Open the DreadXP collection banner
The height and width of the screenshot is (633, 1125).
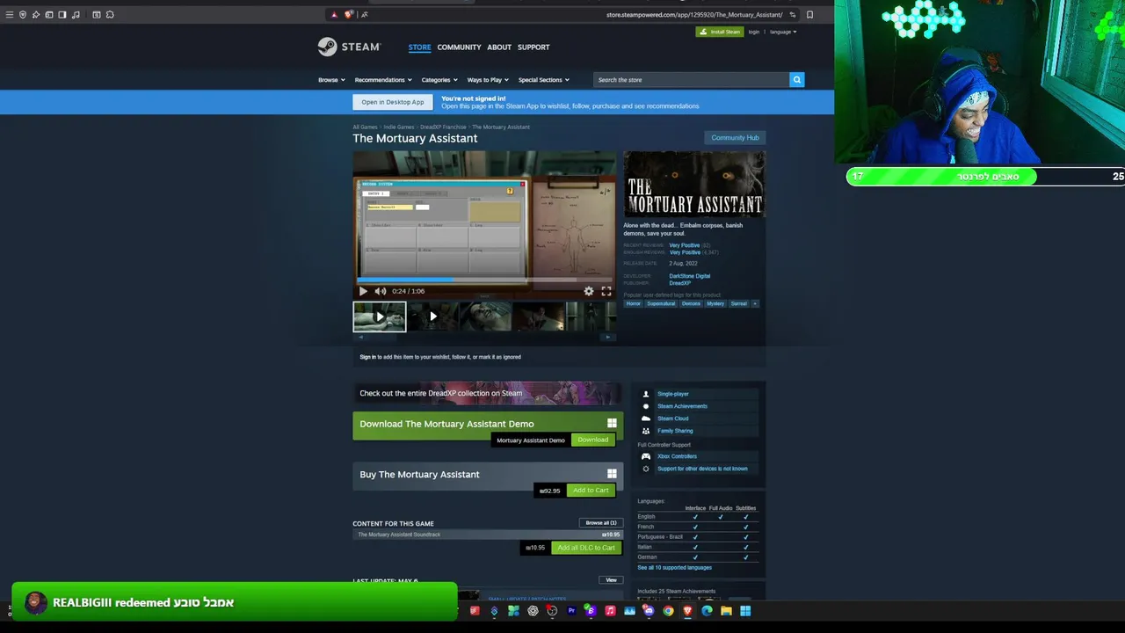point(488,393)
